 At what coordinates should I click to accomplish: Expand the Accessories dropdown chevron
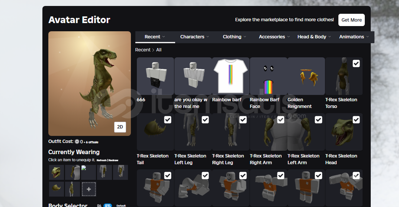tap(289, 37)
